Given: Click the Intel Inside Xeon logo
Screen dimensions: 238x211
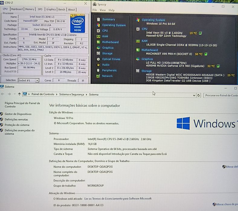Looking at the screenshot, I should (78, 23).
